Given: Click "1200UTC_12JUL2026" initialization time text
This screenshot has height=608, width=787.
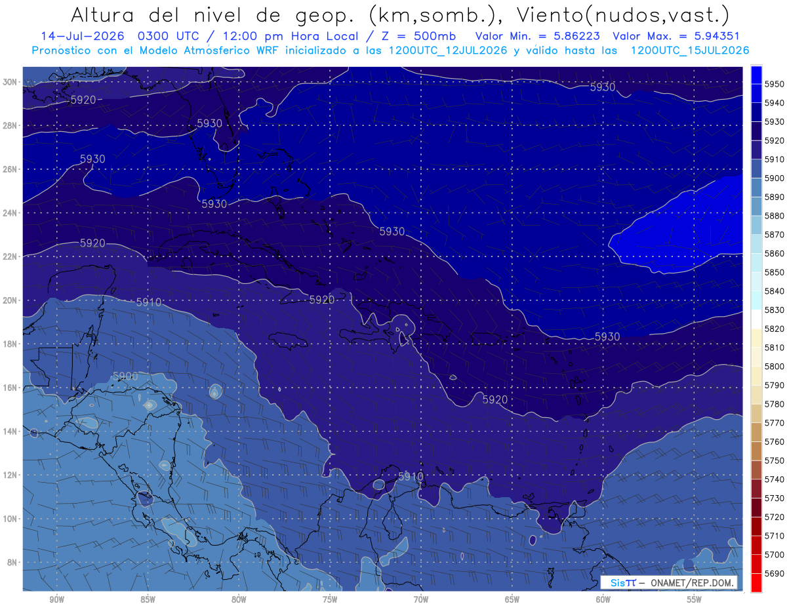Looking at the screenshot, I should click(x=448, y=51).
